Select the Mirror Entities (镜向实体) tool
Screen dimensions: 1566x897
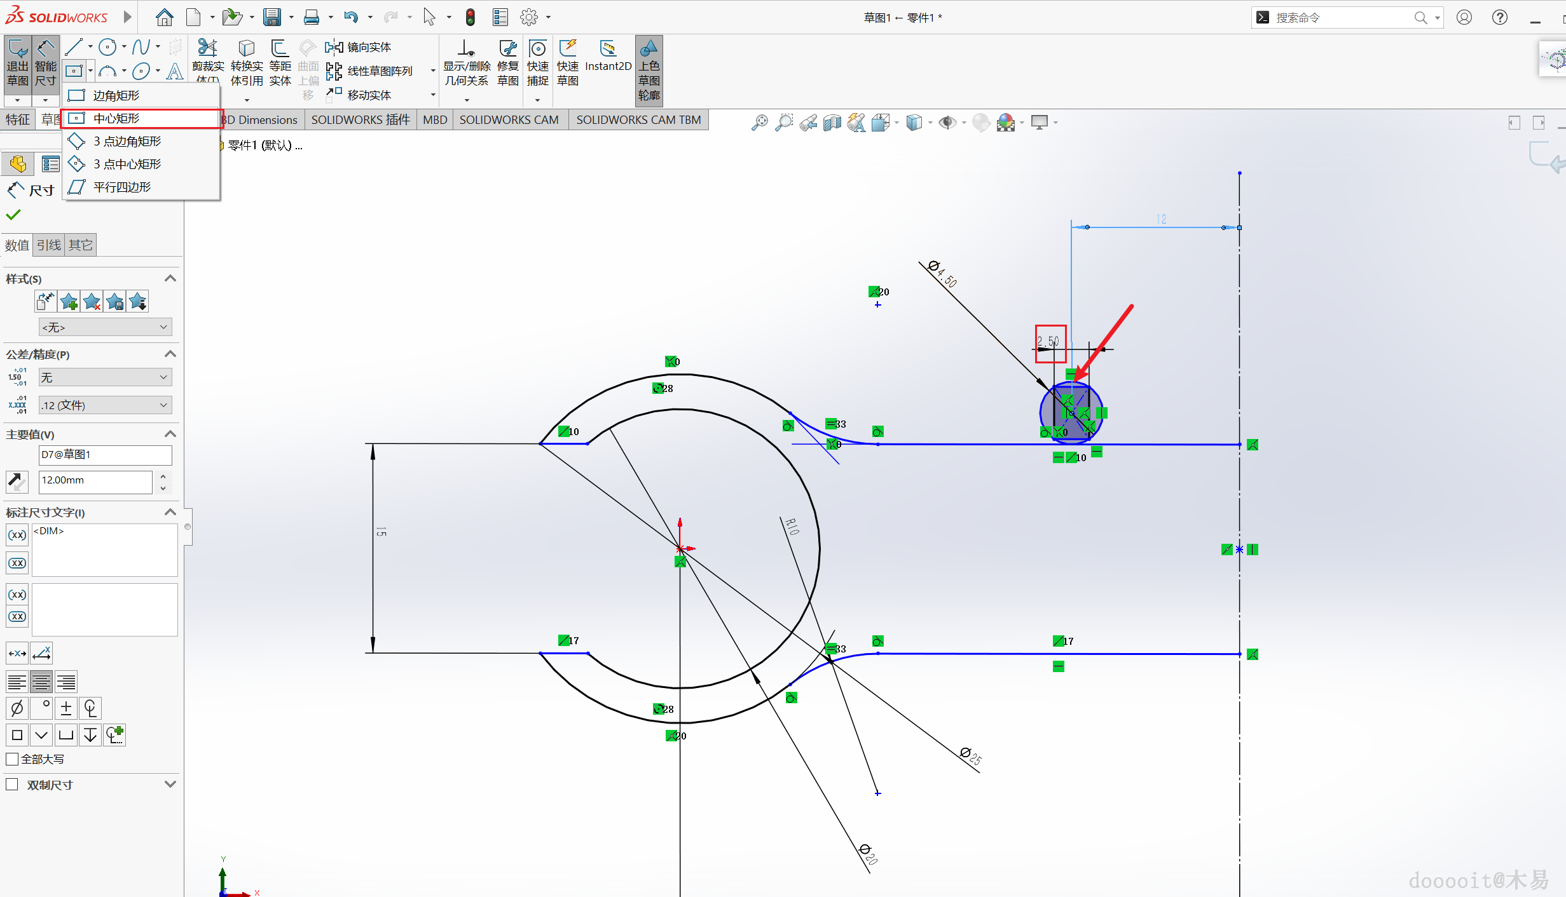359,47
